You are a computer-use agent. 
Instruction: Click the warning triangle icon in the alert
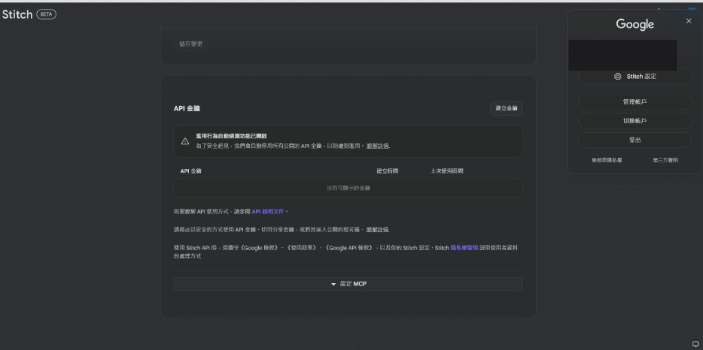tap(185, 141)
